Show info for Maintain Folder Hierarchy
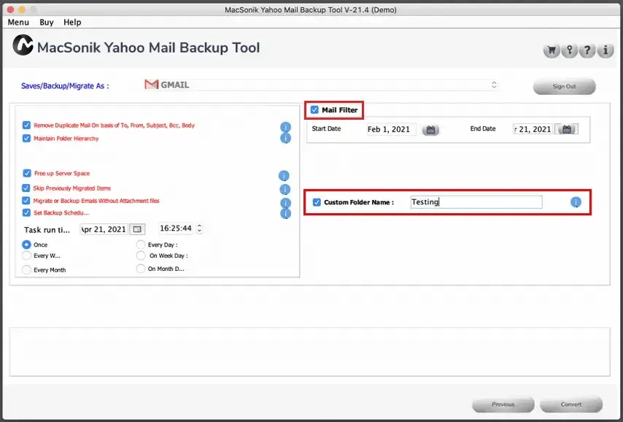The width and height of the screenshot is (623, 422). (285, 138)
